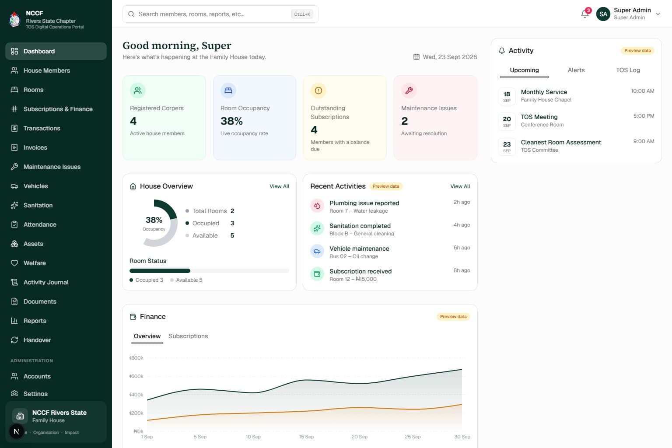Click the Sanitation completed sparkle icon

(x=317, y=228)
